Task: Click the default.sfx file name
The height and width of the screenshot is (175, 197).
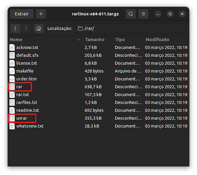Action: [27, 55]
